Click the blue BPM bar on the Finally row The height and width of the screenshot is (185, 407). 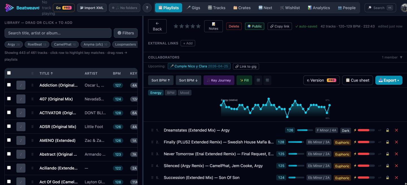click(x=296, y=142)
